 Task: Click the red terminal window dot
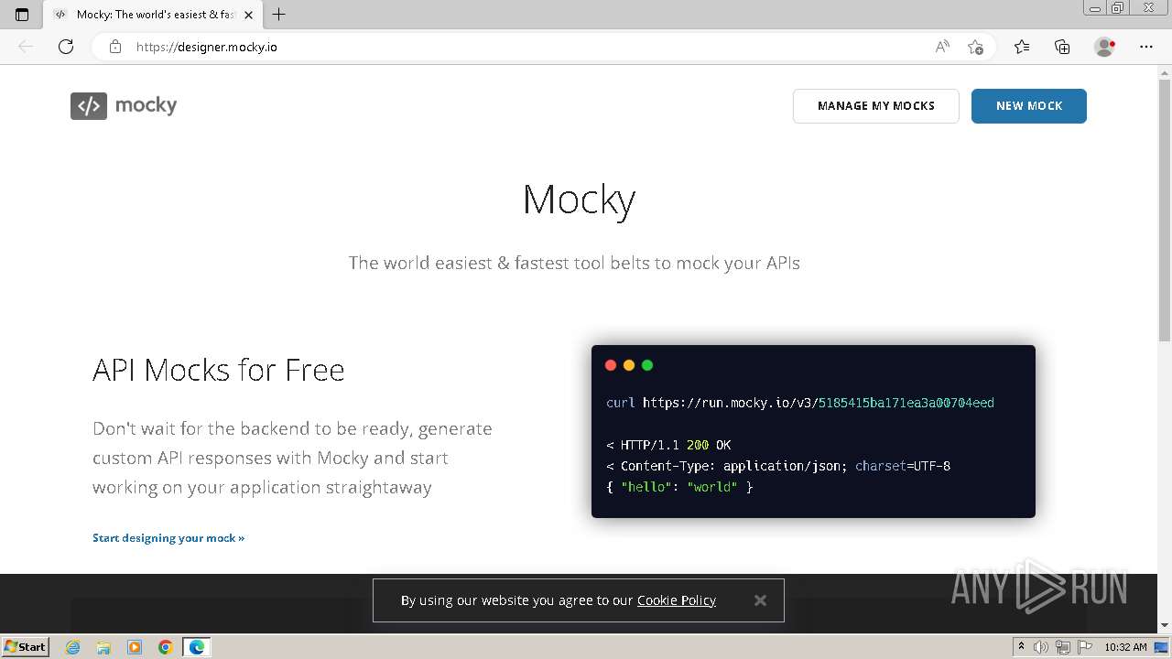(x=611, y=365)
